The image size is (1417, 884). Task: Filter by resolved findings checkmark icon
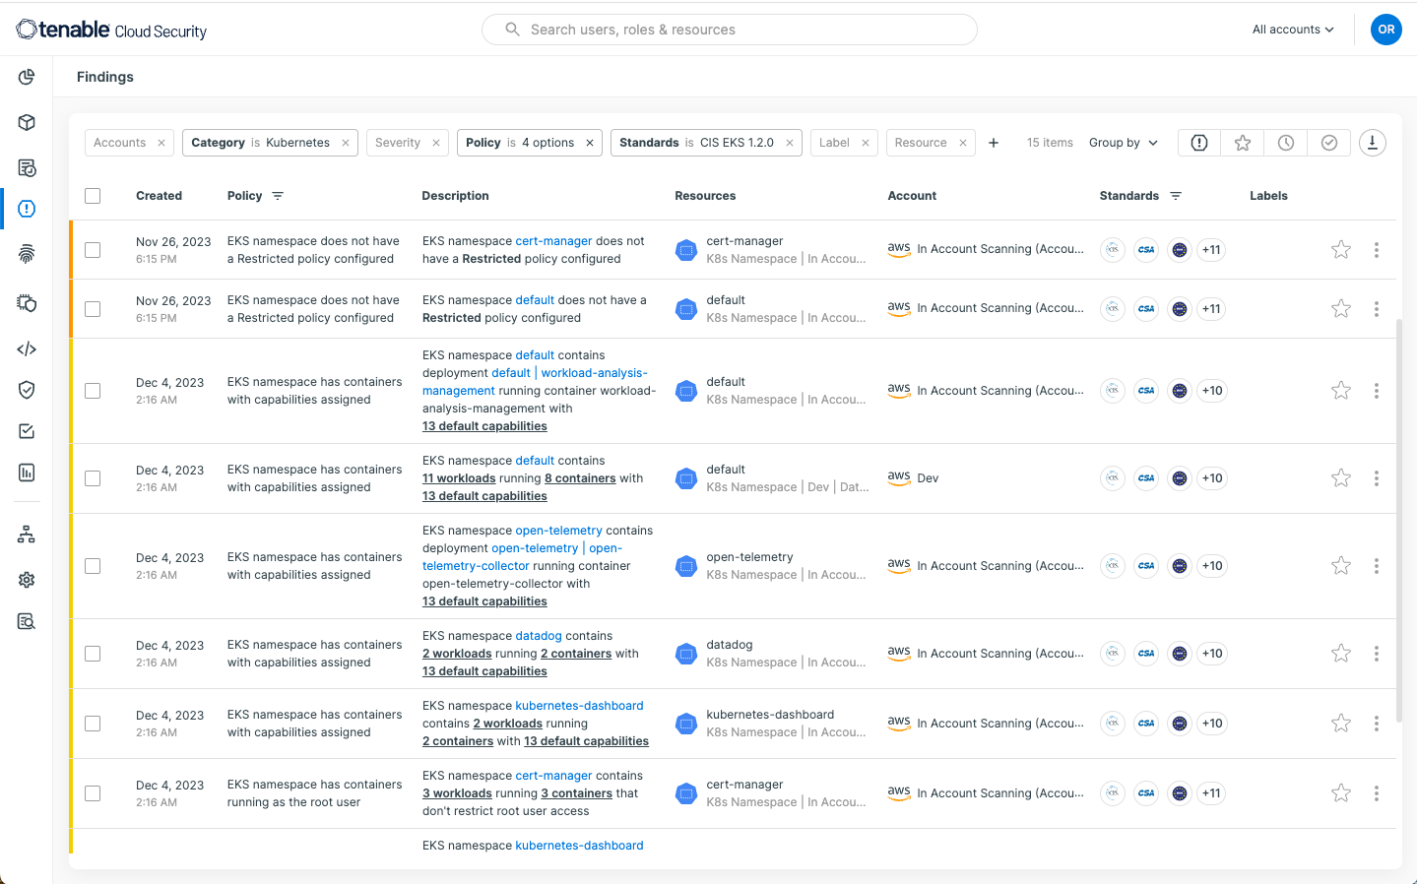pyautogui.click(x=1328, y=143)
